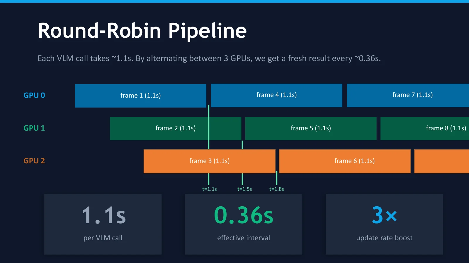The height and width of the screenshot is (263, 469).
Task: Click the 'GPU 1' row label
Action: pyautogui.click(x=34, y=128)
